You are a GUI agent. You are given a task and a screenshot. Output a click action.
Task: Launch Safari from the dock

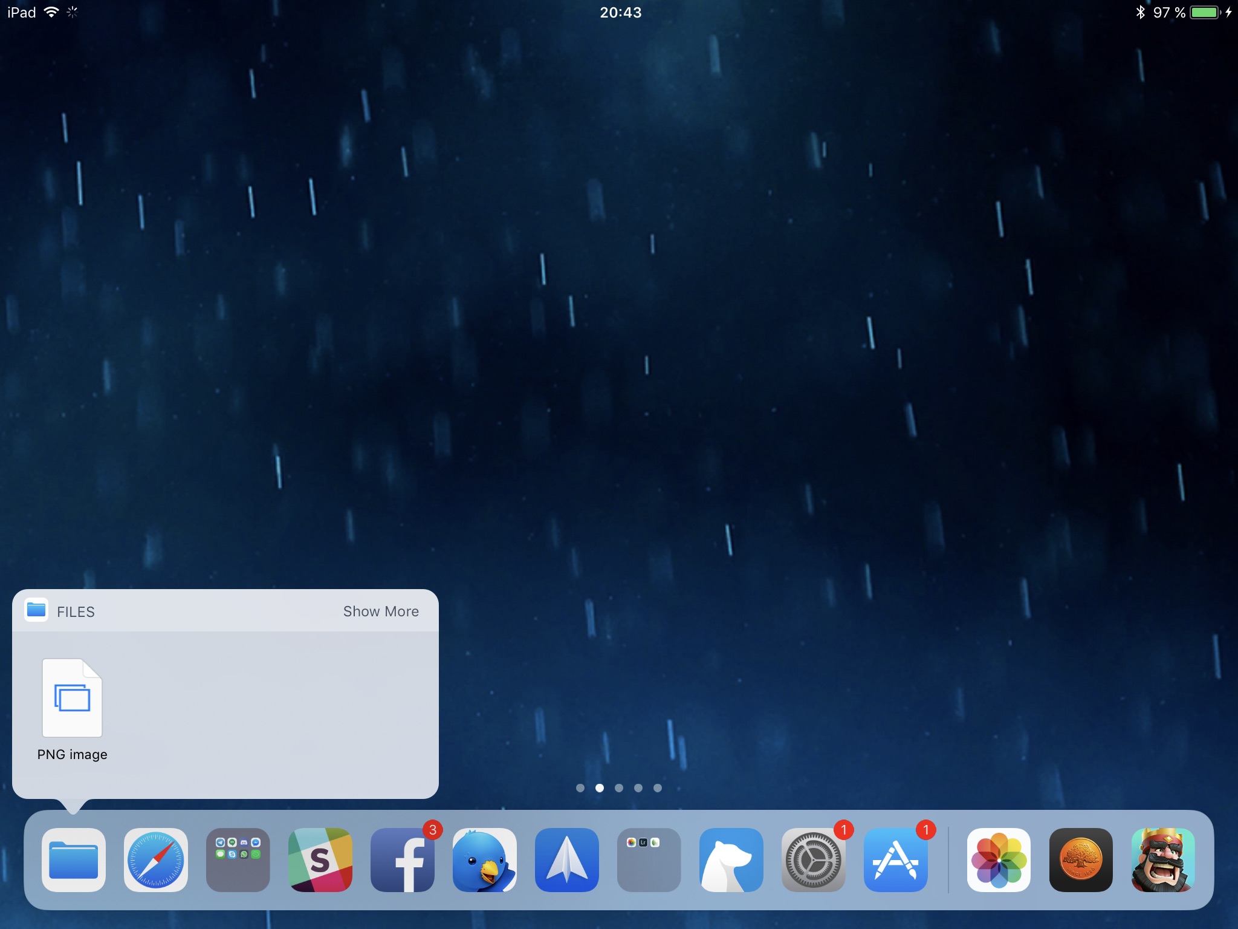(x=155, y=859)
